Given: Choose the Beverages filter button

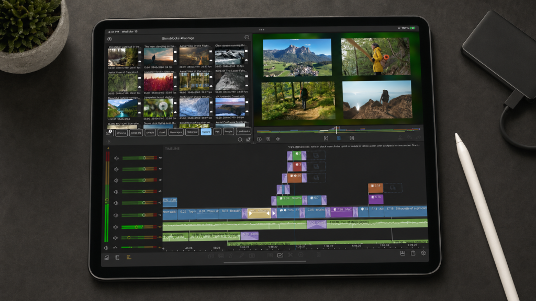Looking at the screenshot, I should coord(176,132).
